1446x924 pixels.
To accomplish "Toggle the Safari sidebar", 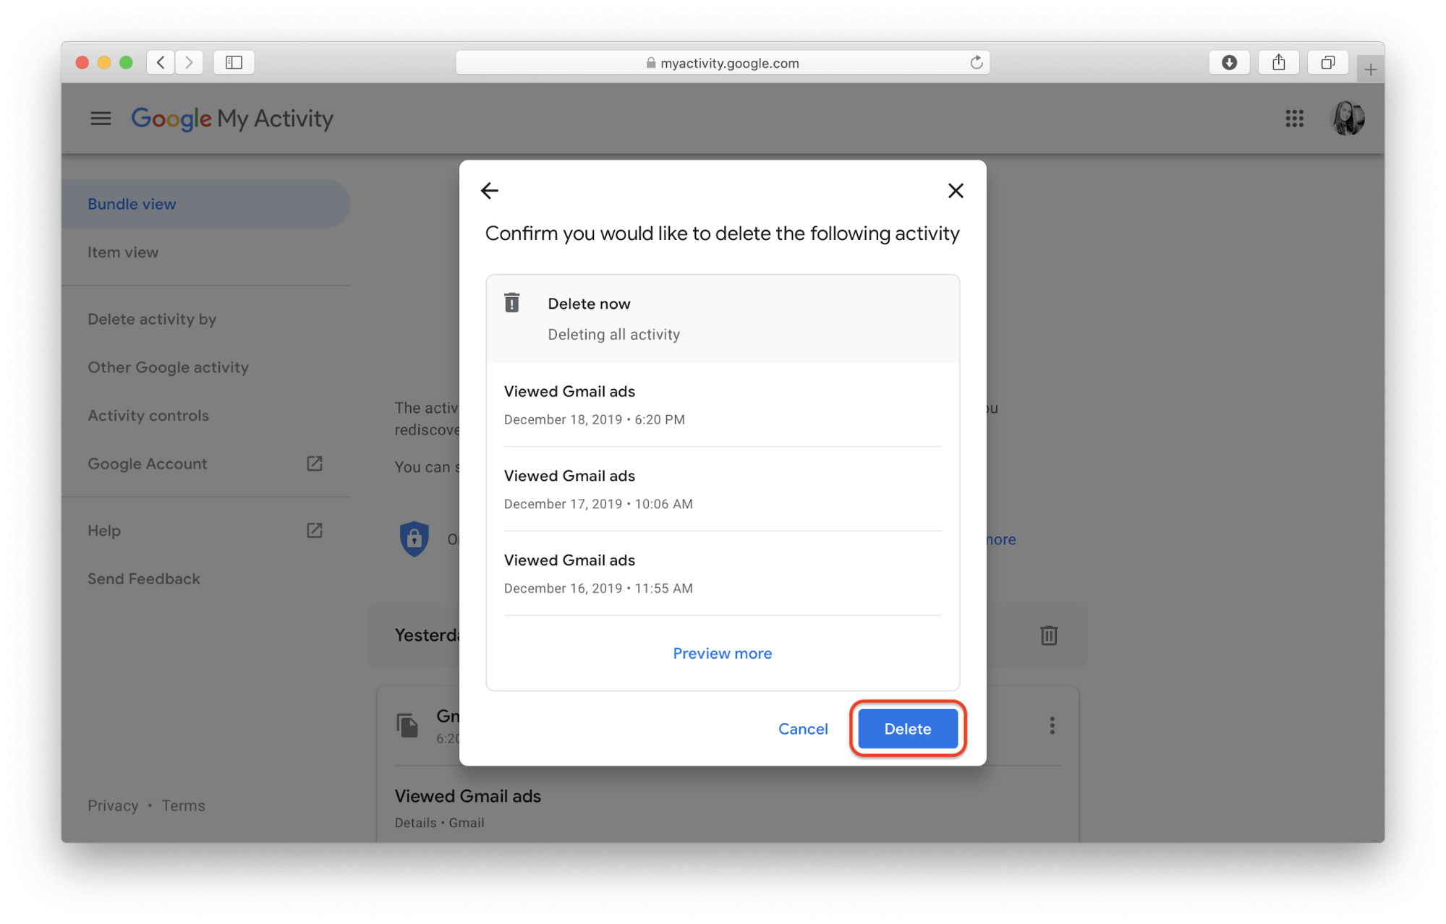I will [x=234, y=63].
